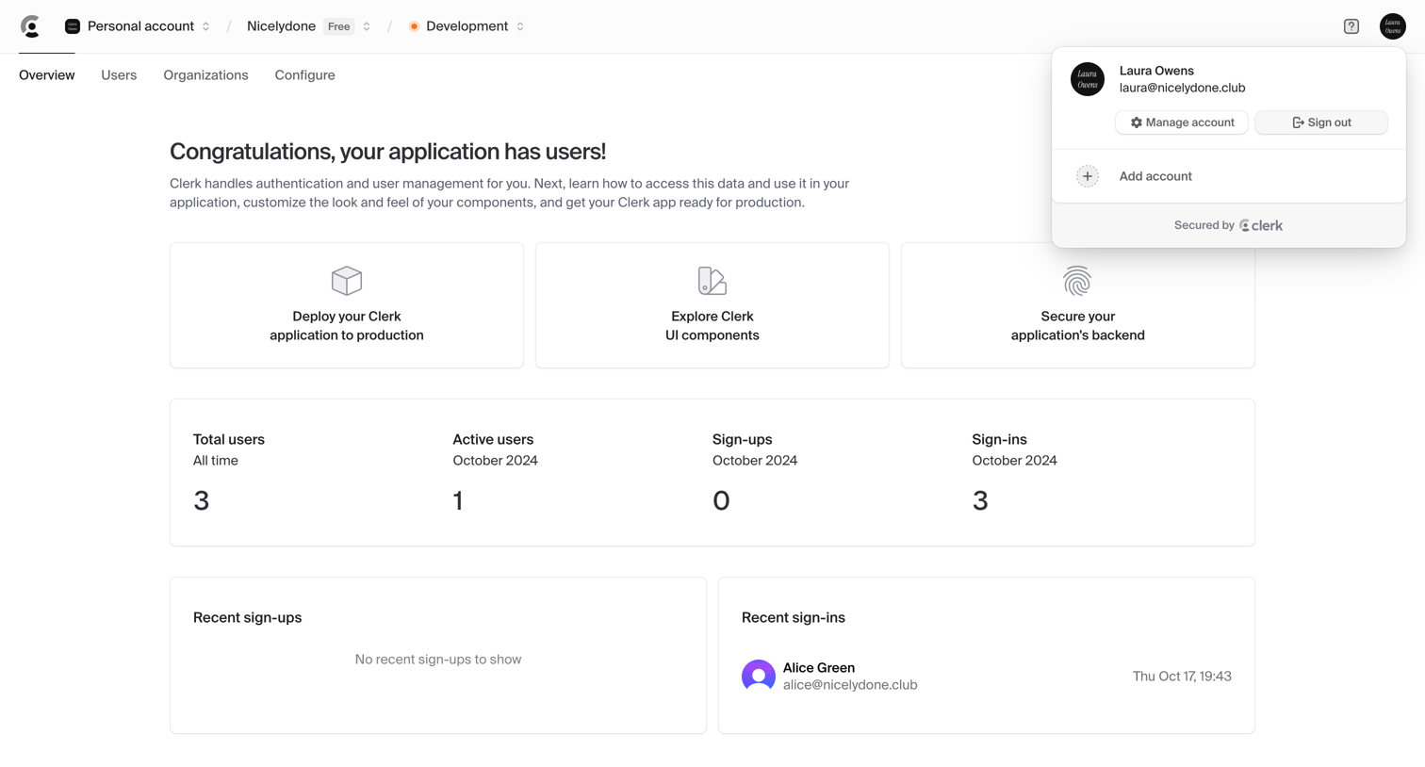Click the Total users count 3

tap(202, 500)
